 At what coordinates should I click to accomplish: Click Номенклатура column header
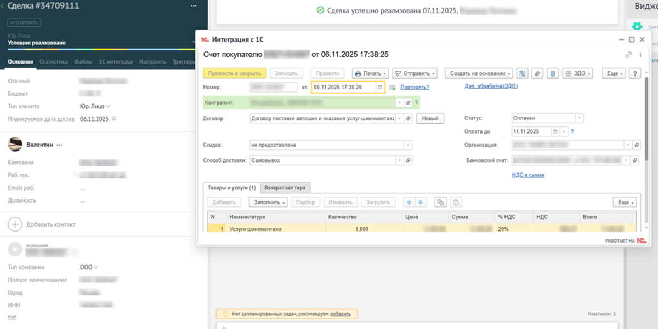276,217
